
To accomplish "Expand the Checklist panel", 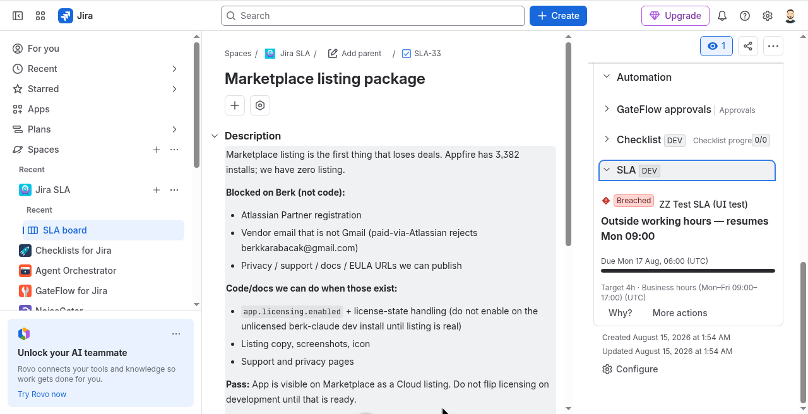I will [x=607, y=139].
